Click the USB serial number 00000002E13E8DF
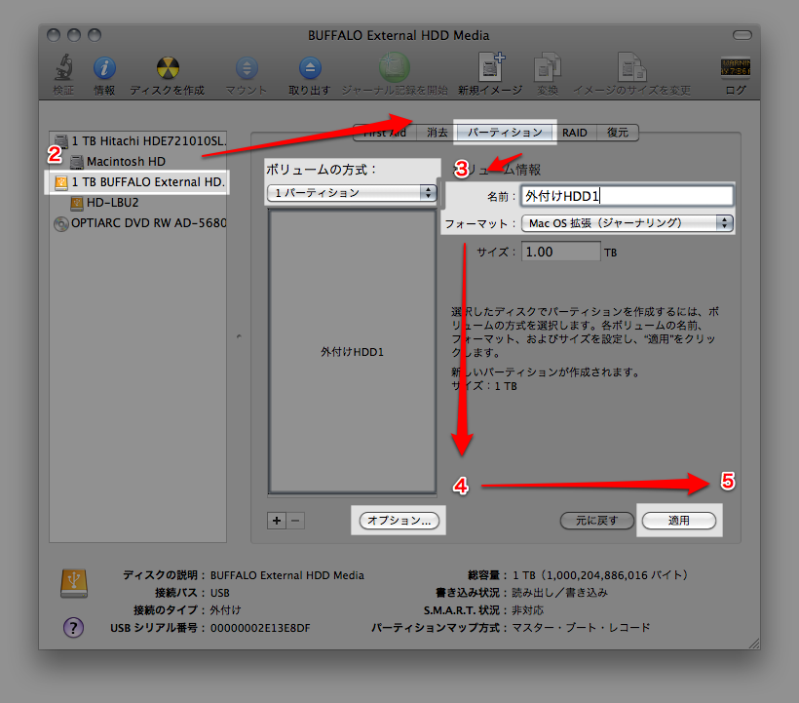799x703 pixels. coord(260,628)
